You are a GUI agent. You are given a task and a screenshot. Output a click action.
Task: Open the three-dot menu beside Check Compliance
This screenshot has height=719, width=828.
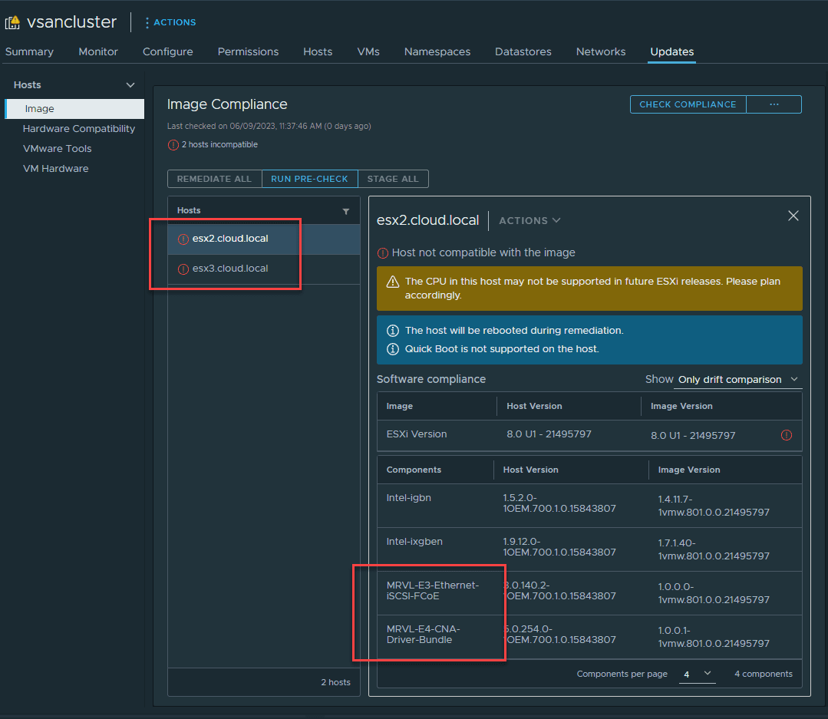774,104
